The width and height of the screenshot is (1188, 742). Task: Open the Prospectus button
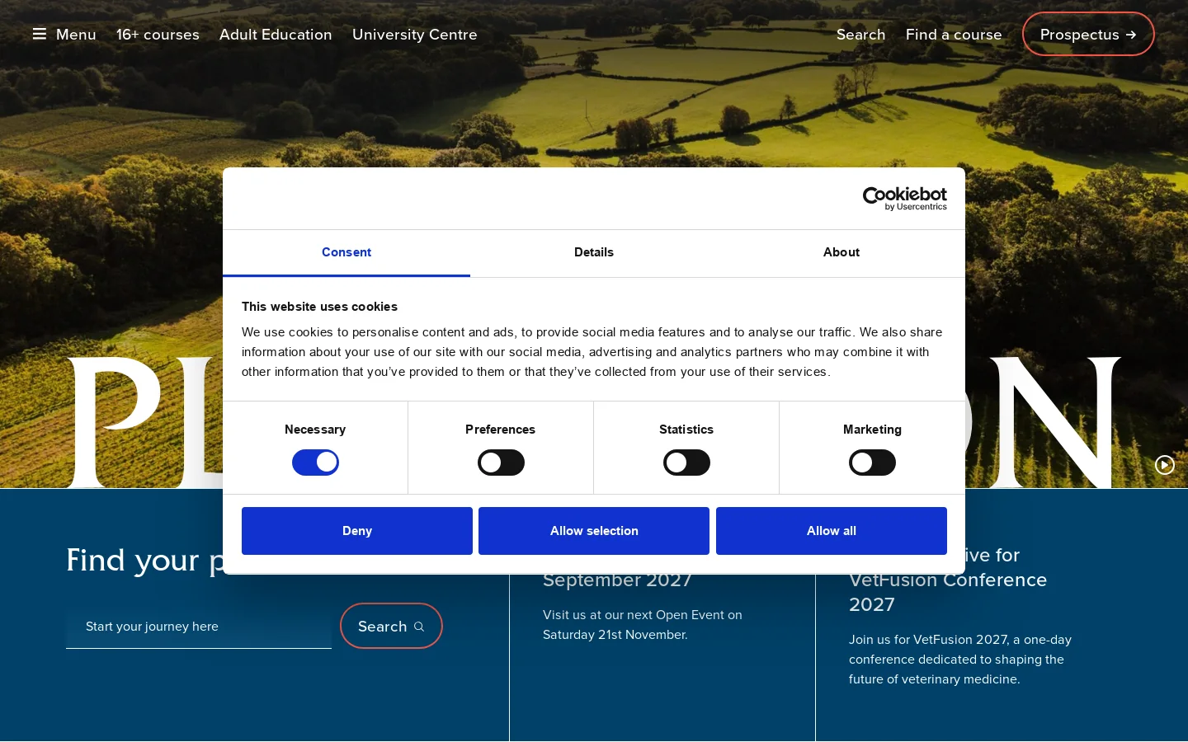[x=1088, y=34]
